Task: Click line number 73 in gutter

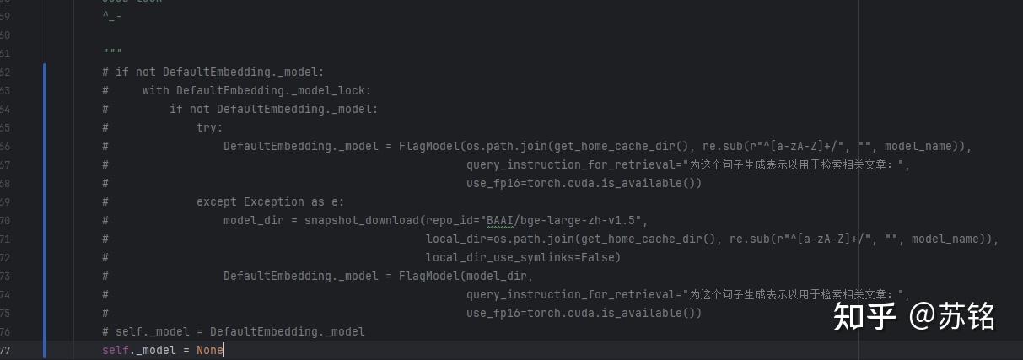Action: click(x=5, y=276)
